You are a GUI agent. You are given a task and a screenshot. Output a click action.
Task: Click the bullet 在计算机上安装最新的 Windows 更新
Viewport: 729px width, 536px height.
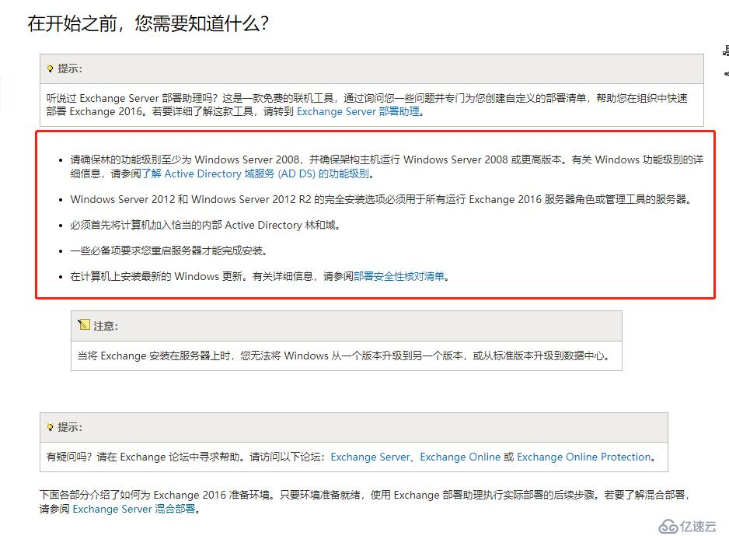click(260, 276)
